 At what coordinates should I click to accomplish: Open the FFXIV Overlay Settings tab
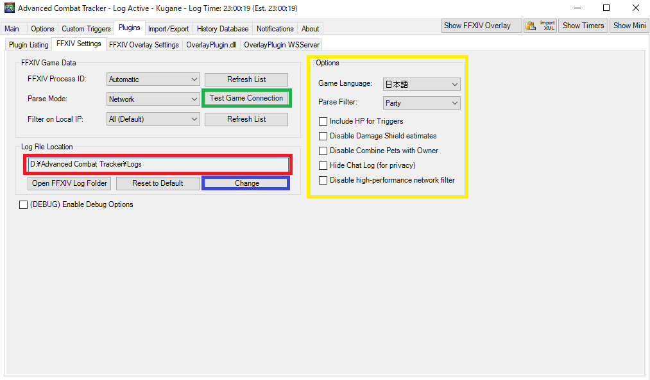[x=144, y=45]
